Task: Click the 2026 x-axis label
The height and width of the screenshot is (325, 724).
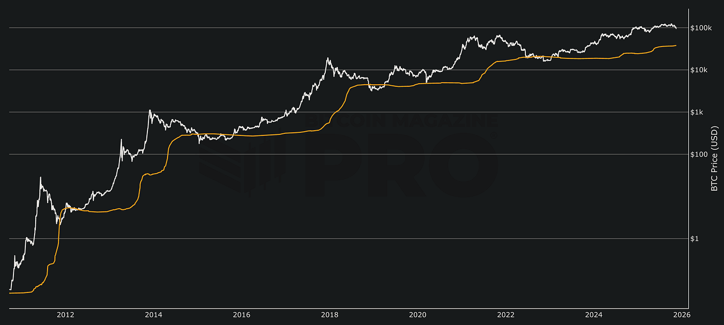Action: [682, 314]
